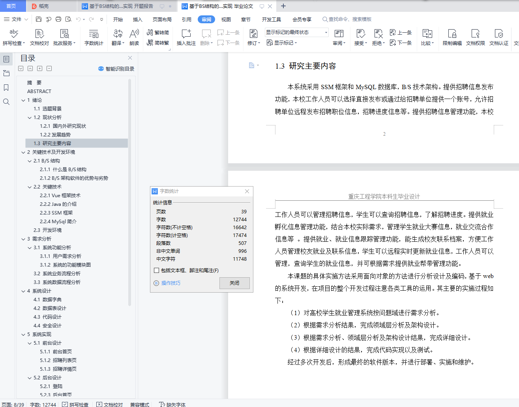This screenshot has width=519, height=407.
Task: Add a new tab with plus button
Action: 283,6
